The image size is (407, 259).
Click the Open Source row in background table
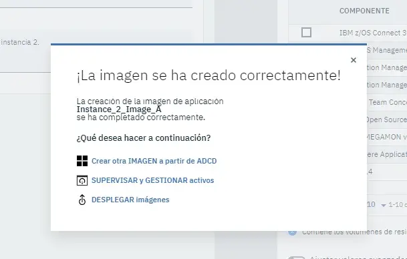click(x=387, y=119)
